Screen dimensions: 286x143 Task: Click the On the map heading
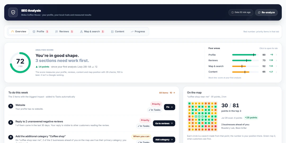coord(194,93)
